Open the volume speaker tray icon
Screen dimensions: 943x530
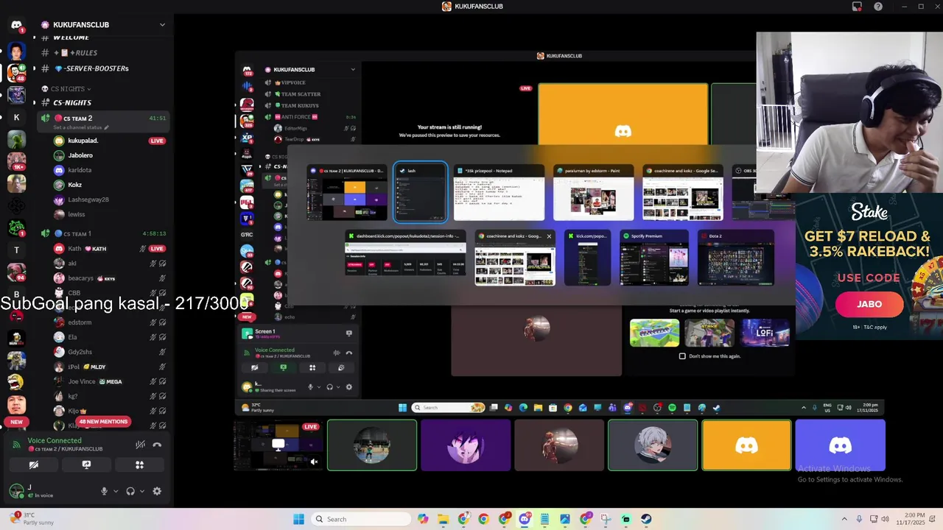coord(885,519)
